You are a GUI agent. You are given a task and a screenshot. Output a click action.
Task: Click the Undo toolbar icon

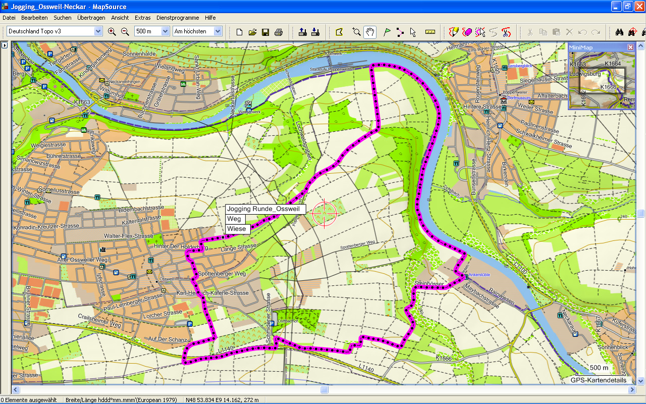pyautogui.click(x=582, y=32)
